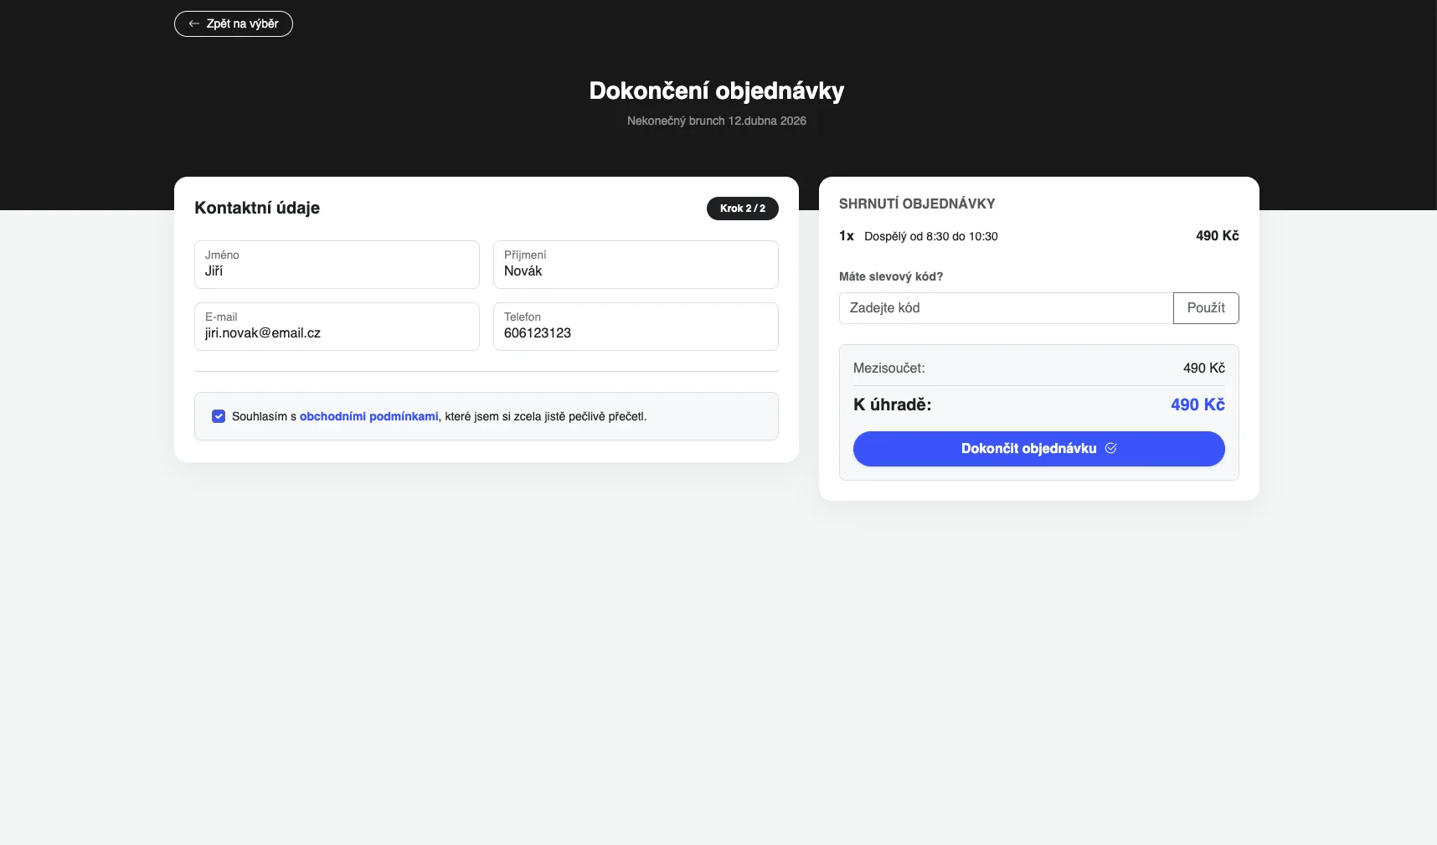Select the E-mail input field
The width and height of the screenshot is (1437, 845).
point(337,327)
